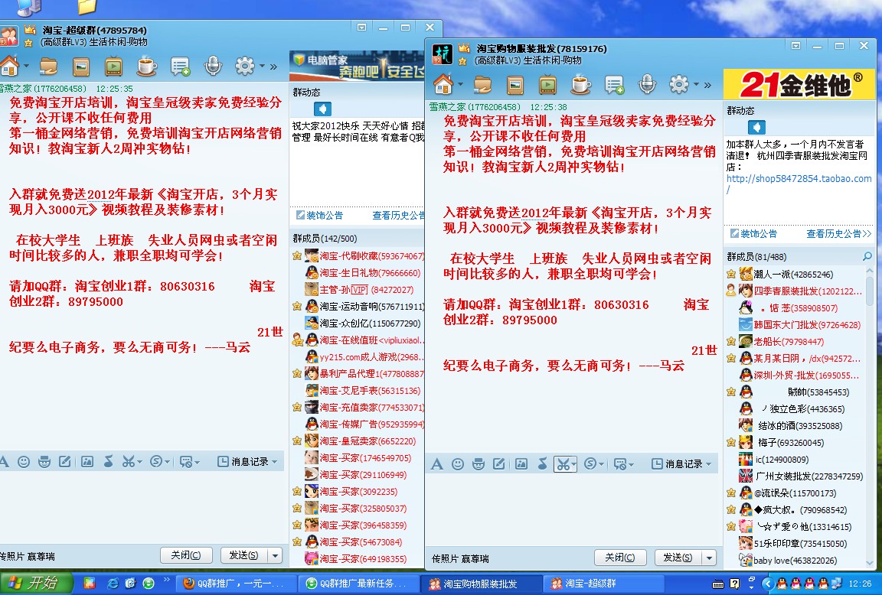
Task: Click 装饰公告 in 淘宝购物服装批发 window
Action: pos(753,234)
